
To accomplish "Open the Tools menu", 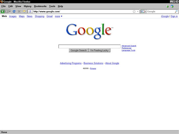I will [x=52, y=6].
